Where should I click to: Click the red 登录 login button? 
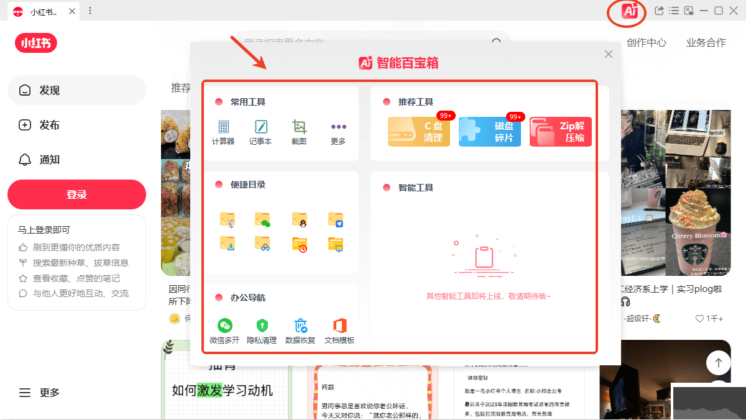pyautogui.click(x=76, y=194)
